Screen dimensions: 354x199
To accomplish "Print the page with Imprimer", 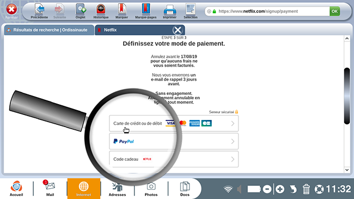I will 169,11.
